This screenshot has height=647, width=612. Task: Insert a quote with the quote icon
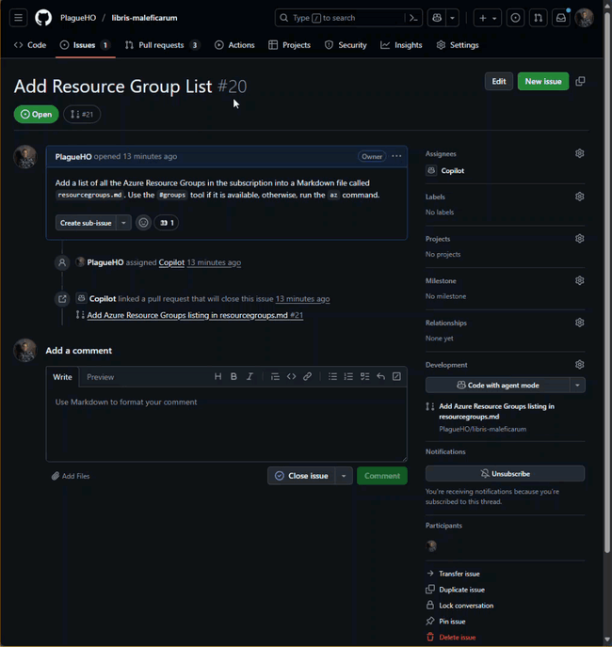tap(275, 376)
